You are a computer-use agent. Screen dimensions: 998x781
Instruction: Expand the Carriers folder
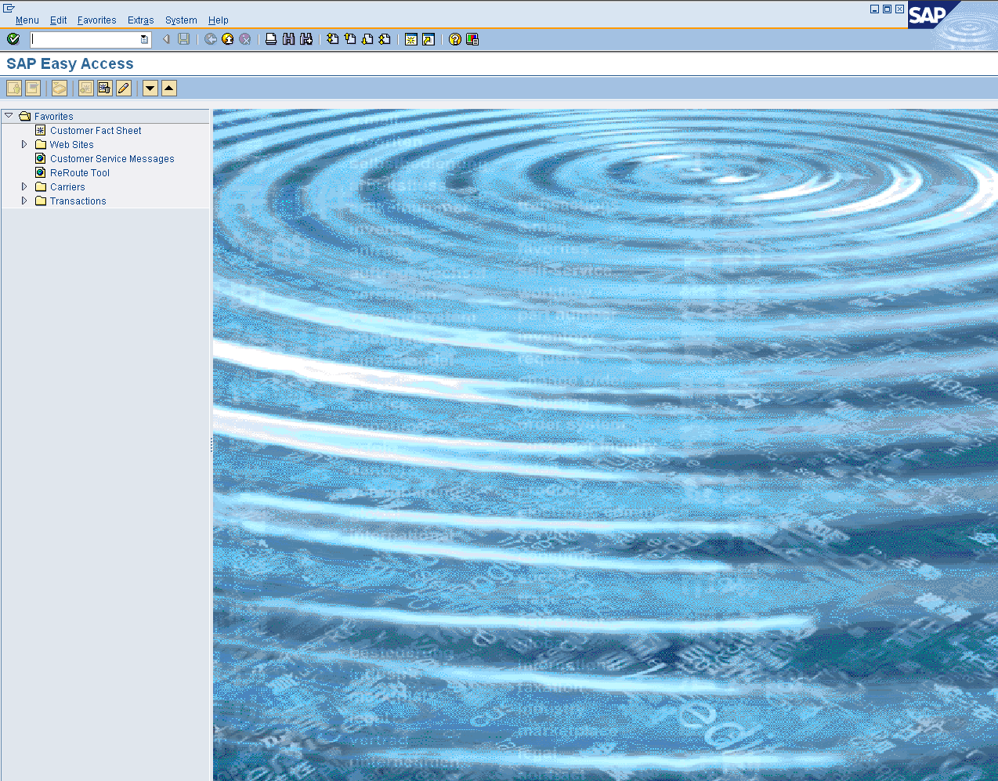(24, 187)
